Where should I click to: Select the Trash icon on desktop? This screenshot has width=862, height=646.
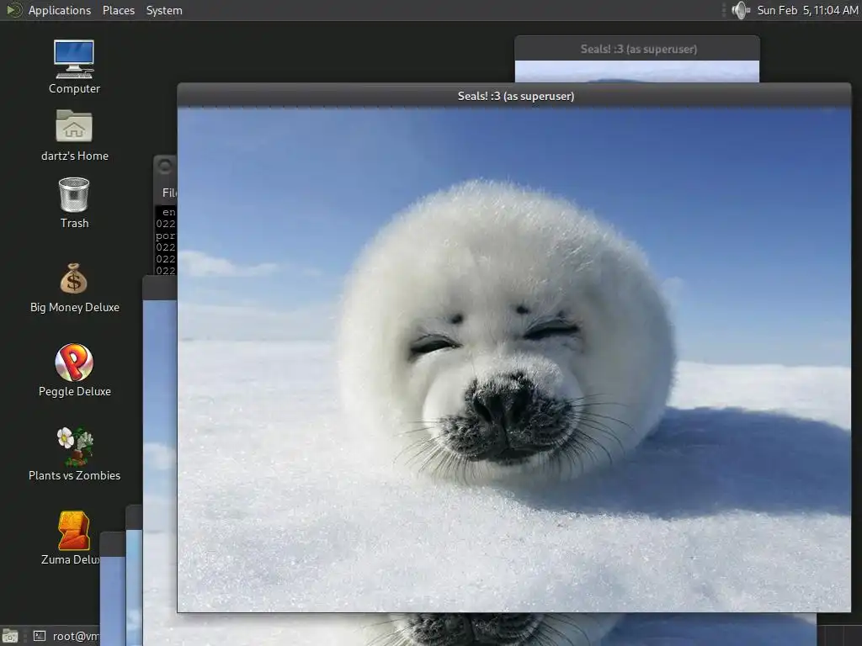tap(74, 194)
